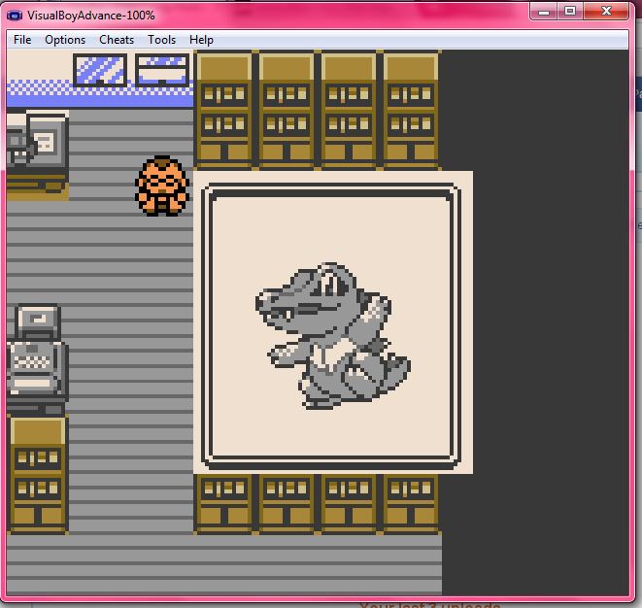Click the lone bookshelf at lower left

click(x=38, y=474)
